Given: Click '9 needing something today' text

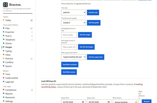Looking at the screenshot, I should 92,86.
